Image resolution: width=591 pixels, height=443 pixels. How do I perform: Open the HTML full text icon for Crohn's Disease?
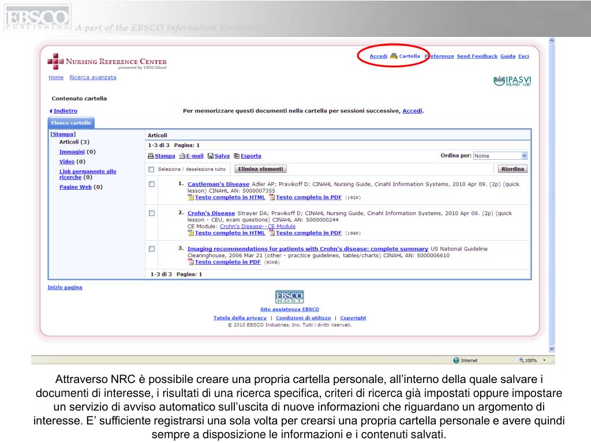pos(190,233)
